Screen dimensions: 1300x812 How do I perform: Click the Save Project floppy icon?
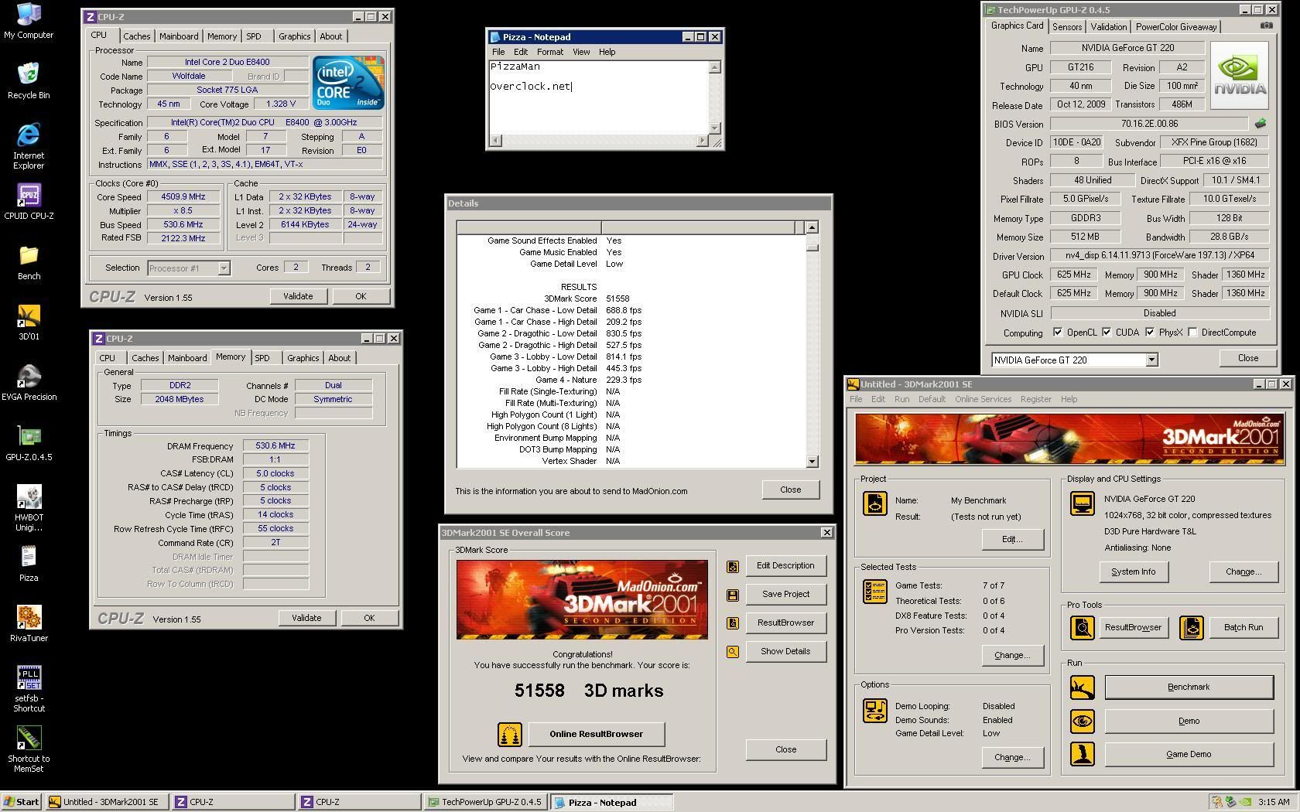point(733,595)
